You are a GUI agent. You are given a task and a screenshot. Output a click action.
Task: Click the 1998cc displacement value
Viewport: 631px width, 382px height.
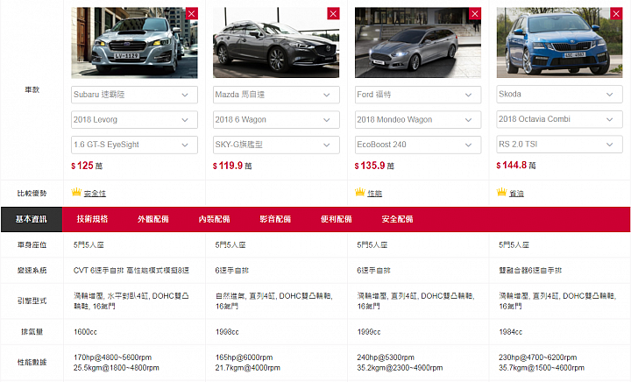[227, 332]
